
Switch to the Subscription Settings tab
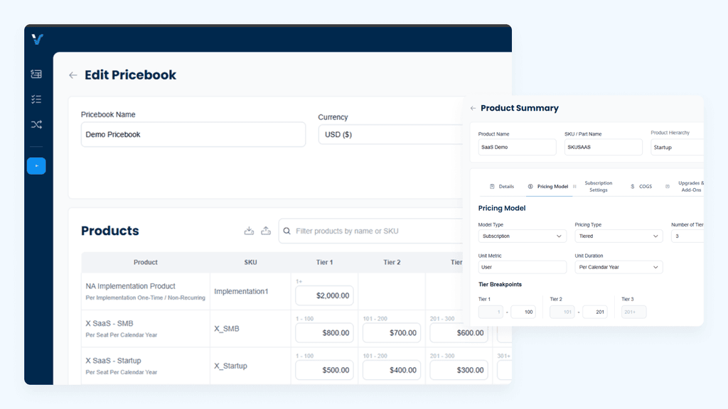click(x=598, y=187)
